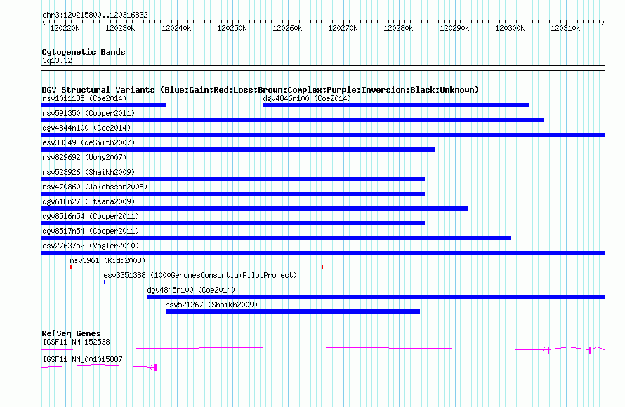Select the blue bar under dgv618n27
This screenshot has width=625, height=407.
click(255, 208)
